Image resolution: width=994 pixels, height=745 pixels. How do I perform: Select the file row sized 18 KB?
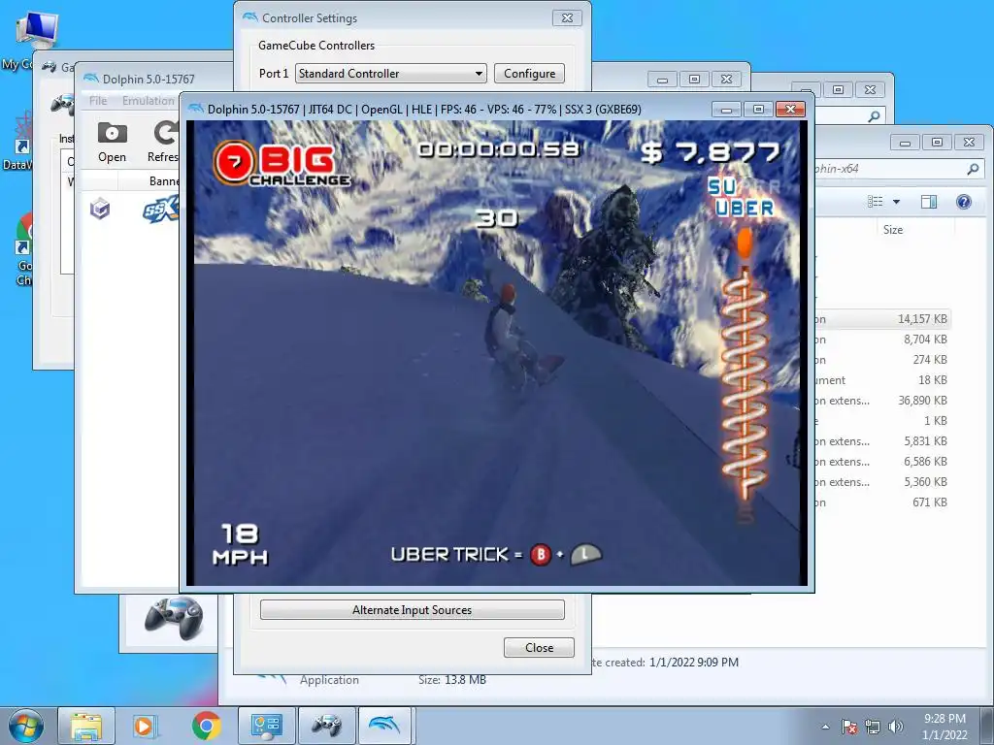(882, 380)
